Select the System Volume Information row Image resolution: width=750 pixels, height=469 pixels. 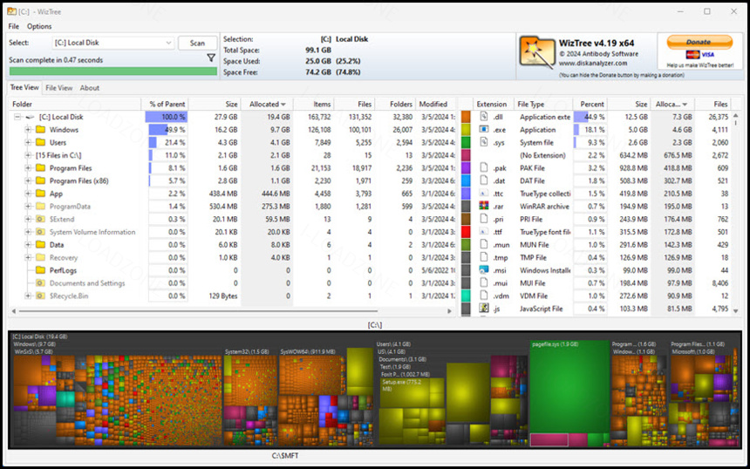coord(233,232)
